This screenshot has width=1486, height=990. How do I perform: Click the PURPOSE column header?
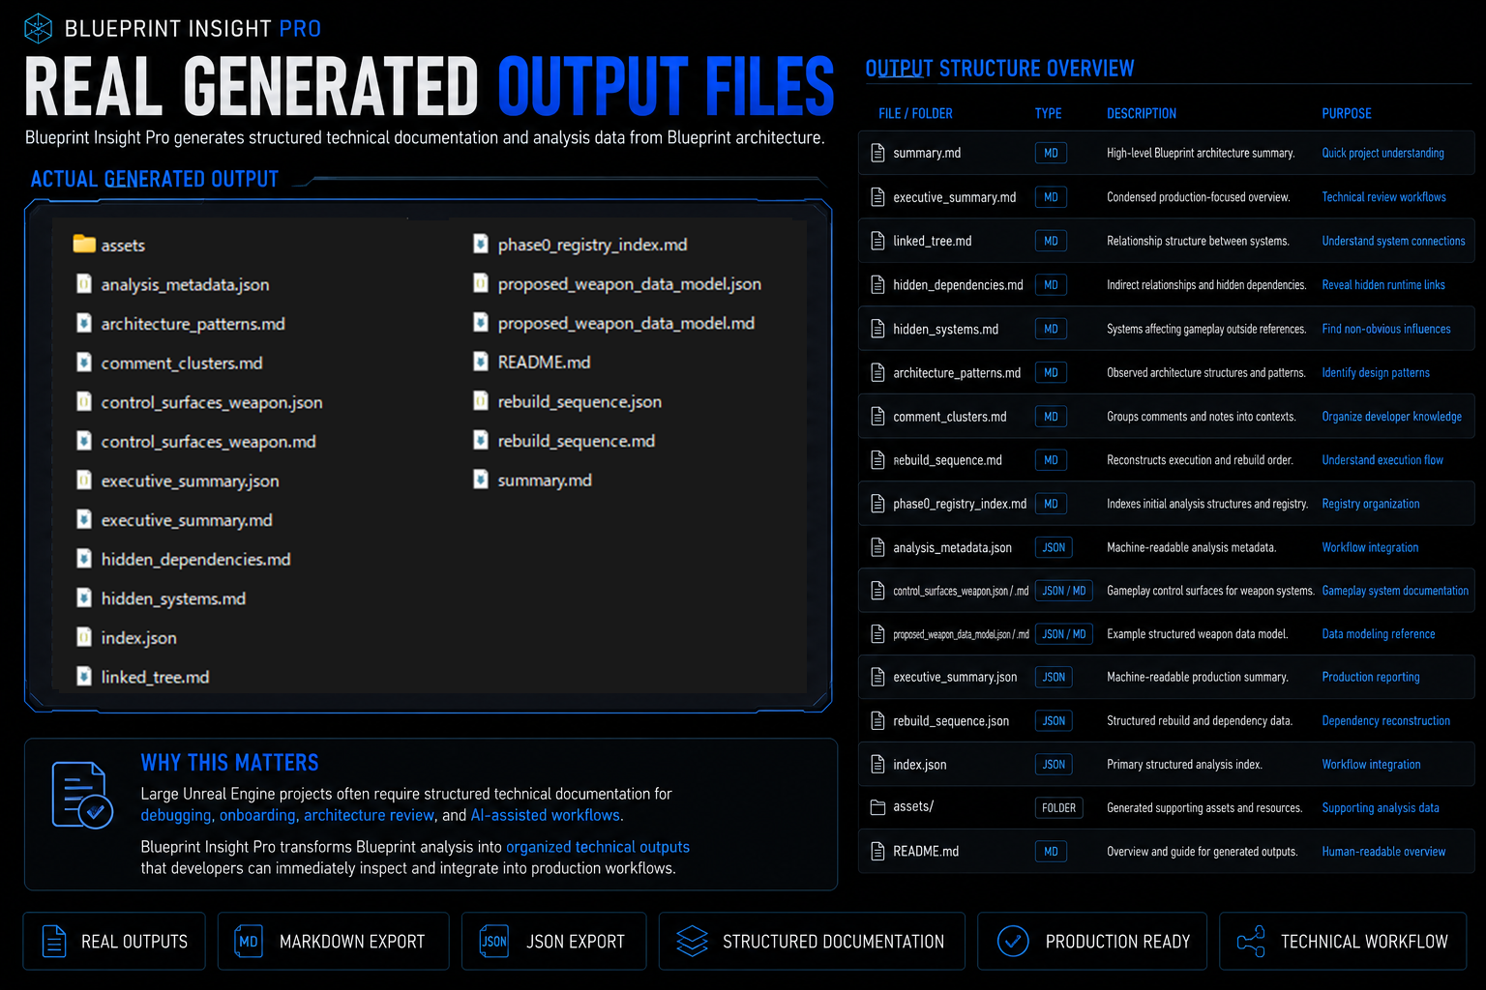click(x=1347, y=113)
